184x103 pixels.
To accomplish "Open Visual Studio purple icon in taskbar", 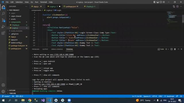I will [x=43, y=100].
